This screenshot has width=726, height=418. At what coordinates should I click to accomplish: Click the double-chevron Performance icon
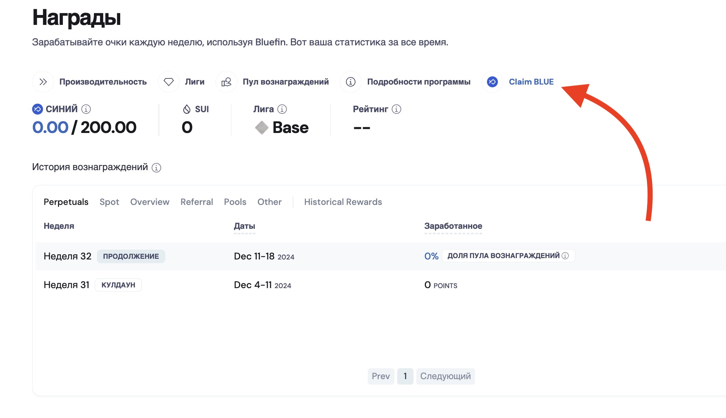(x=43, y=82)
